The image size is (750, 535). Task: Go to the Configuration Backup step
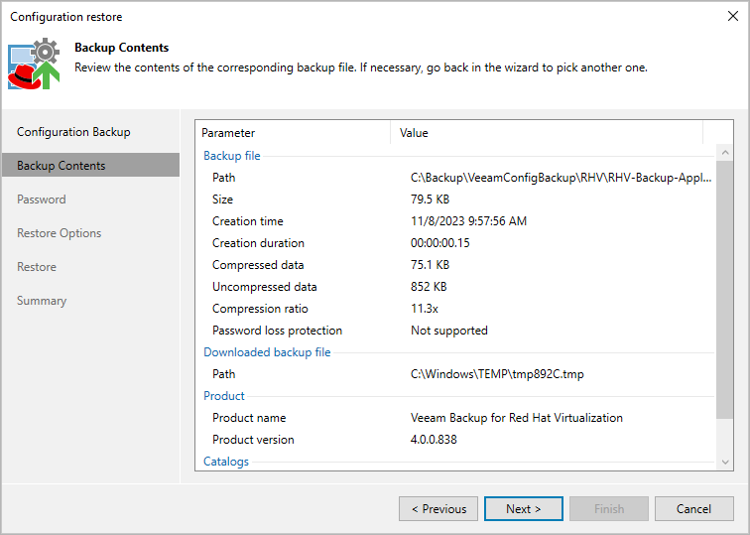(73, 132)
